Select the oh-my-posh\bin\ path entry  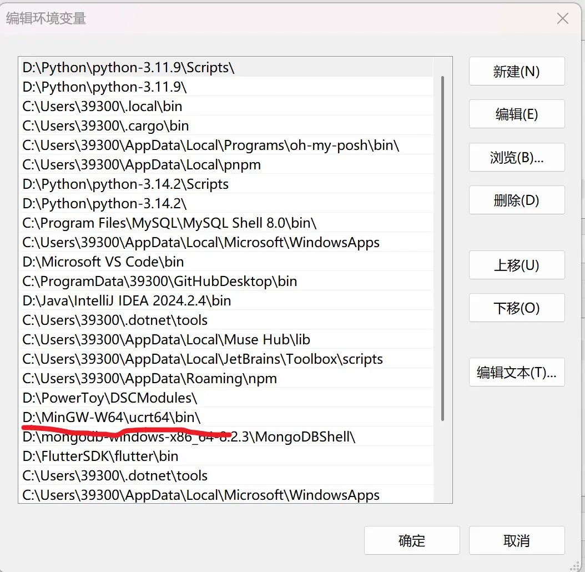(x=227, y=145)
